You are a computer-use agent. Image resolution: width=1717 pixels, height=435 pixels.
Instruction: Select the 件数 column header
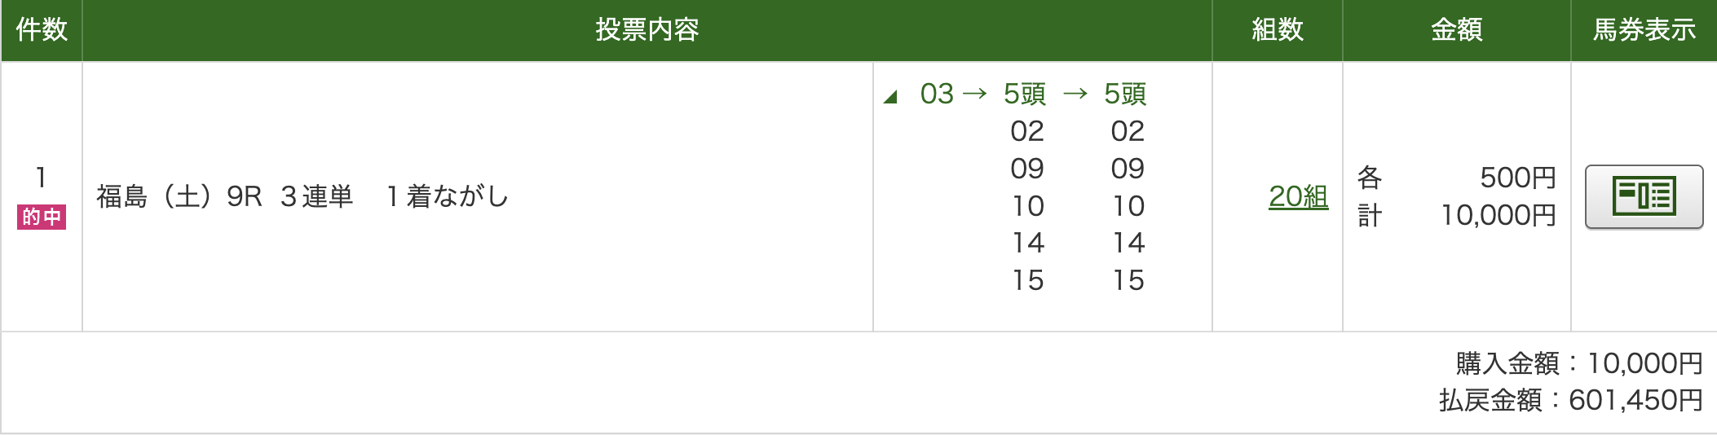(x=42, y=30)
